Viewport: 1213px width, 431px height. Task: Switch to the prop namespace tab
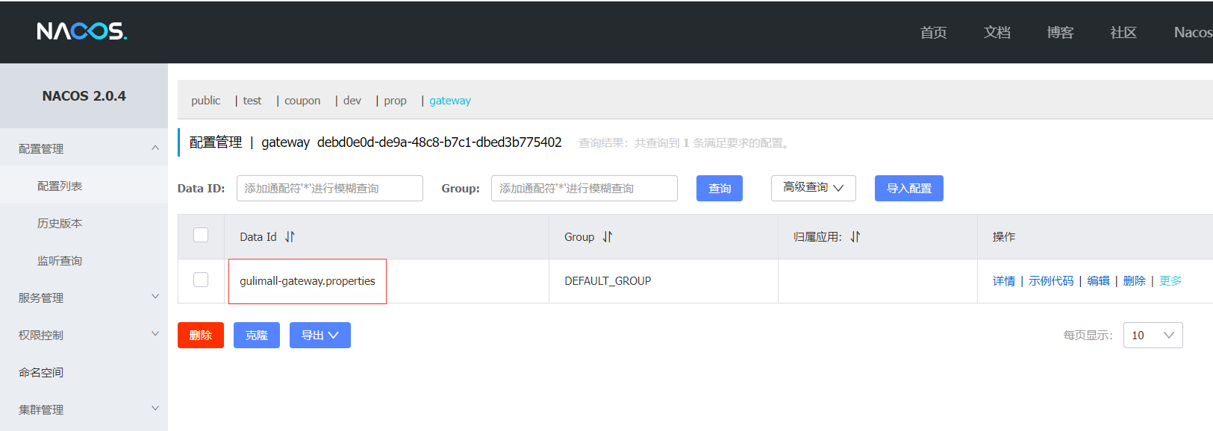[395, 101]
